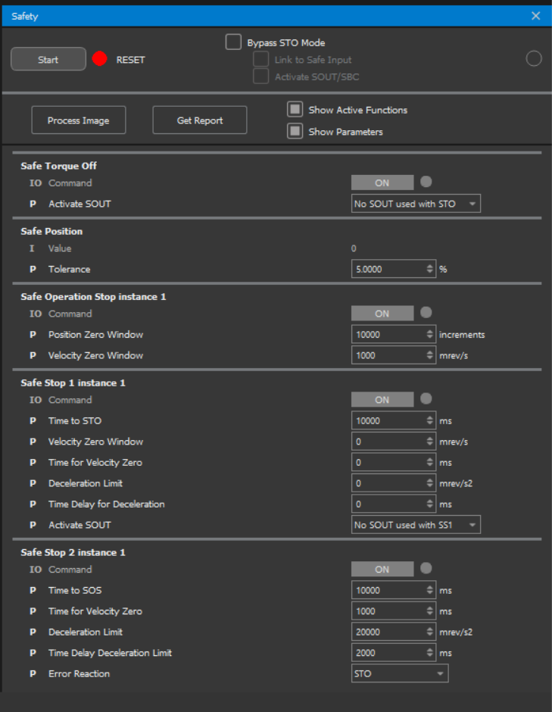Click the Process Image button

click(x=79, y=120)
